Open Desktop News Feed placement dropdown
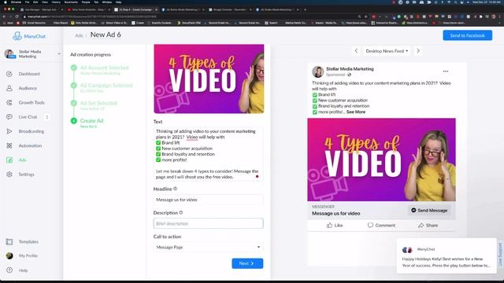This screenshot has height=283, width=504. coord(387,51)
